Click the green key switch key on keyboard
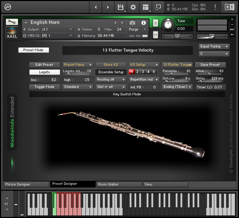 [54, 204]
